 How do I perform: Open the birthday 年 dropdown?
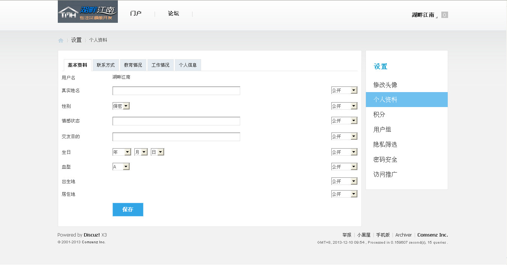coord(122,152)
